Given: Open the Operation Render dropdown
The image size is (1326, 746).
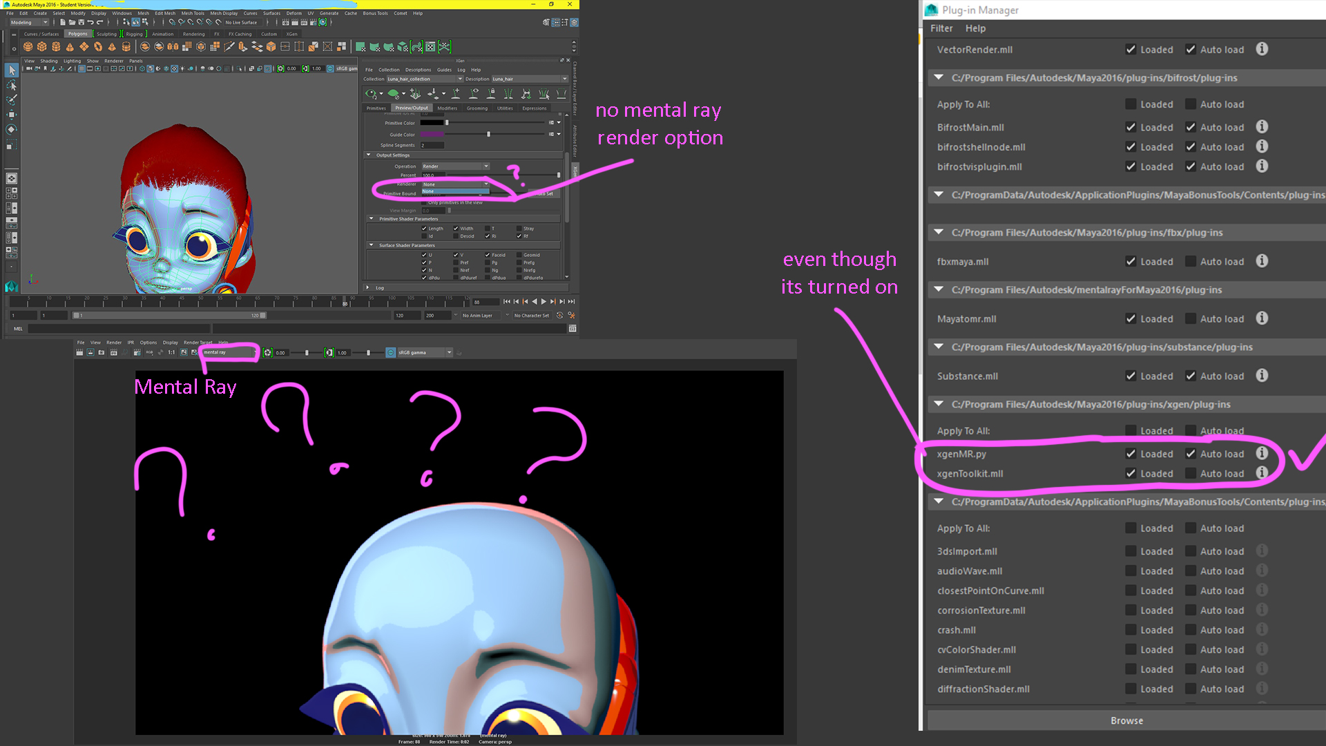Looking at the screenshot, I should pos(455,166).
